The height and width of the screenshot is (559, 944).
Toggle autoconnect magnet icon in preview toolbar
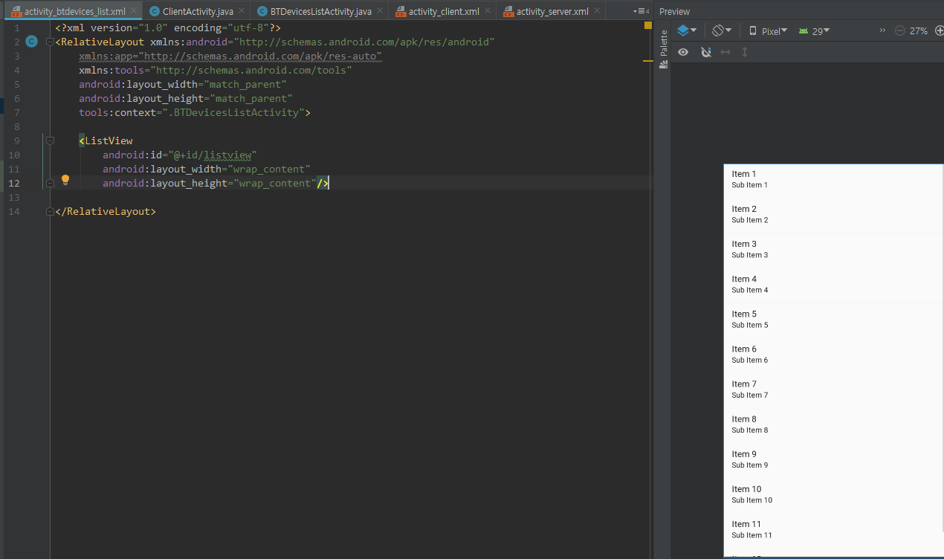[x=706, y=52]
